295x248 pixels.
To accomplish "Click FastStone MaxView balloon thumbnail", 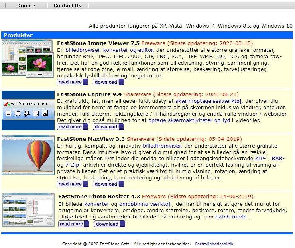I will pos(28,155).
